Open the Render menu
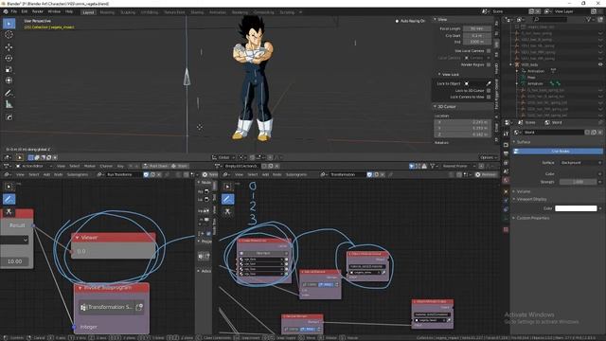The image size is (606, 341). [x=38, y=11]
